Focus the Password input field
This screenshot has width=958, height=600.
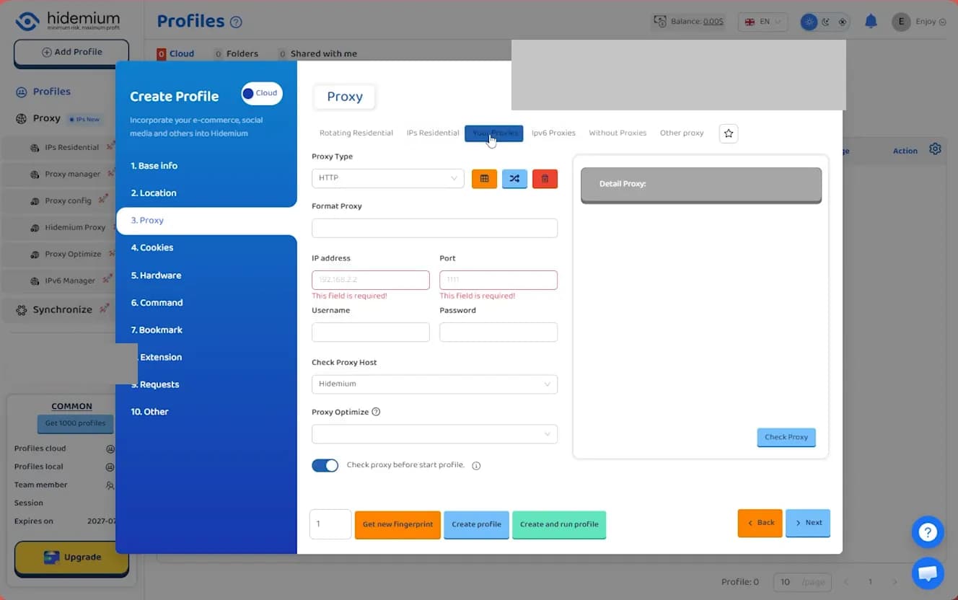click(x=498, y=332)
